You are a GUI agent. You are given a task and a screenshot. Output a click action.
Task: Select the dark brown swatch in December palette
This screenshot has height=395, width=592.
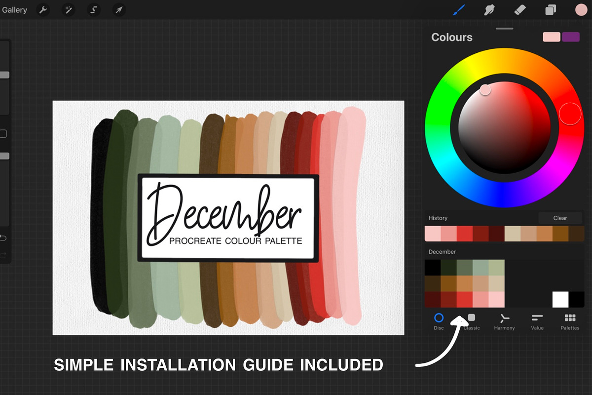pyautogui.click(x=433, y=283)
